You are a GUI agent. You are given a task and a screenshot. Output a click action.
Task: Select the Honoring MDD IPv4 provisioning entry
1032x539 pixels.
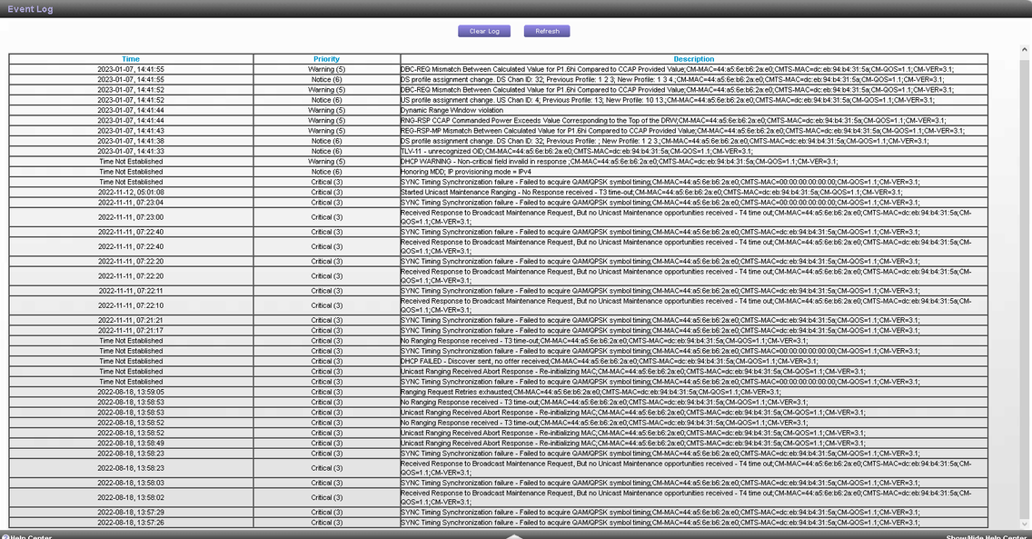coord(466,171)
